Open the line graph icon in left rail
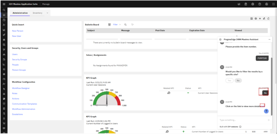This screenshot has height=134, width=277. [4, 64]
